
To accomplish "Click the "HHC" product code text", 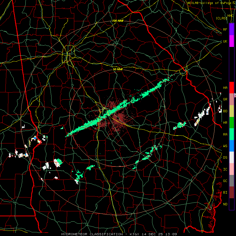I will pyautogui.click(x=230, y=16).
